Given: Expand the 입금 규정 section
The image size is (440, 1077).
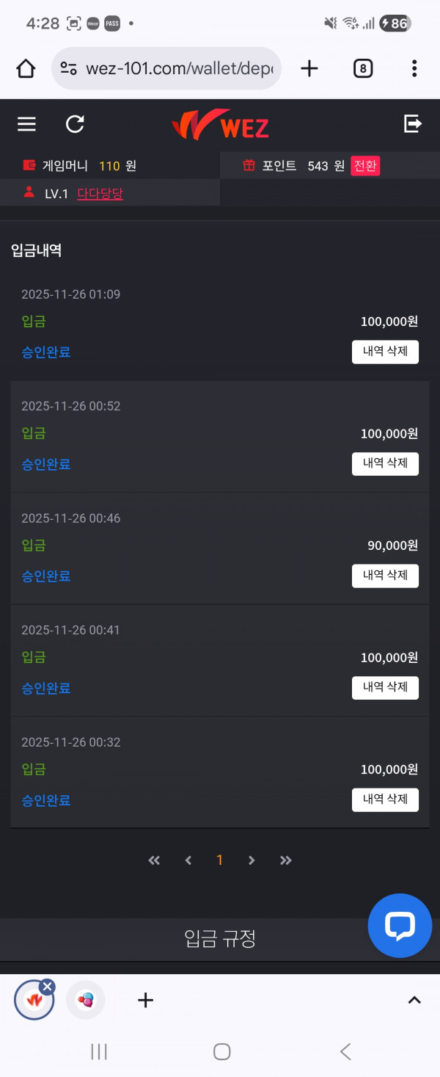Looking at the screenshot, I should tap(219, 938).
